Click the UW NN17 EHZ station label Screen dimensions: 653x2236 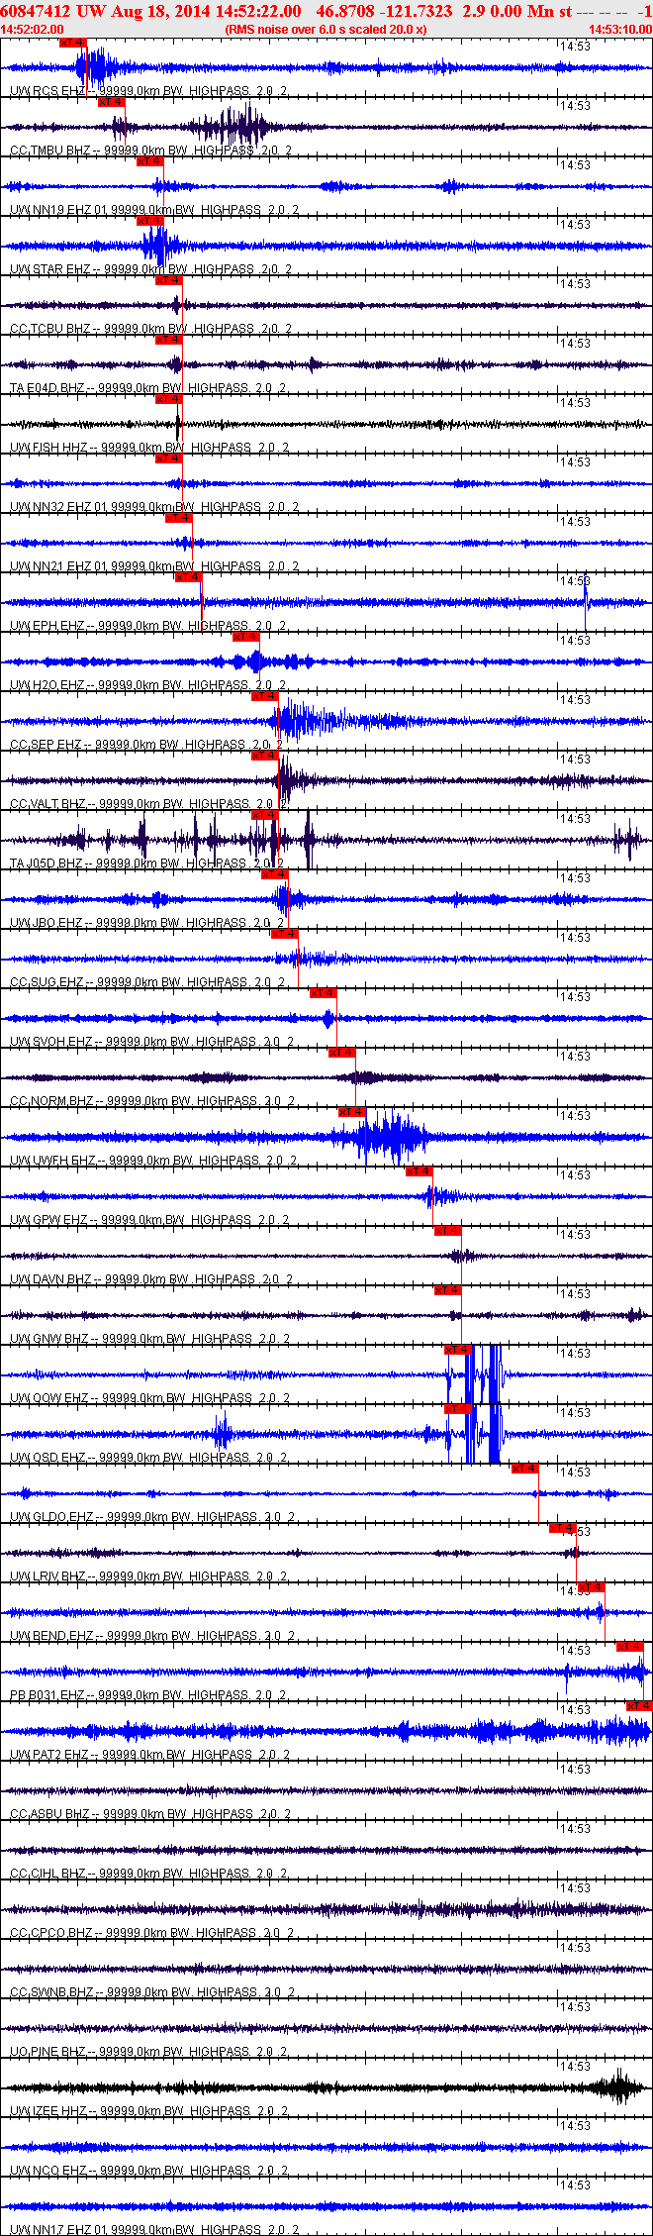pos(49,2230)
